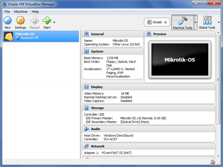Click the 16 MB video memory value
The height and width of the screenshot is (167, 223).
point(125,93)
